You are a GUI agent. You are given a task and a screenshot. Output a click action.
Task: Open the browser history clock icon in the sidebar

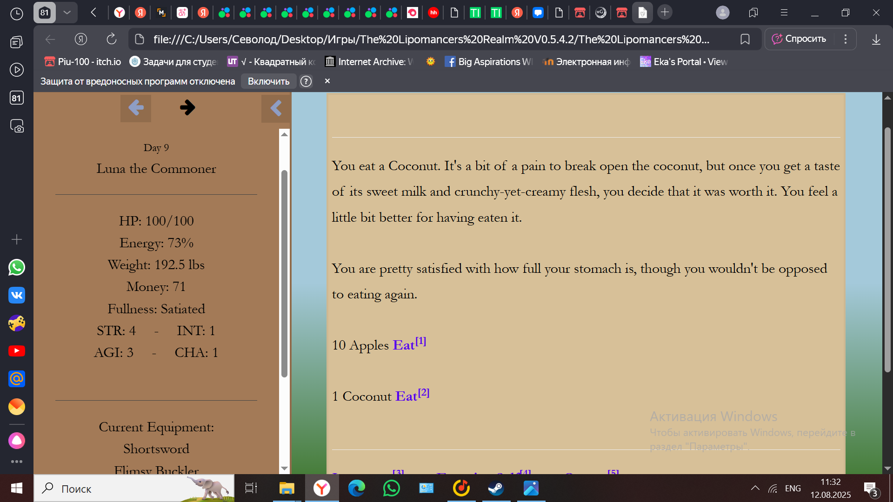(17, 14)
